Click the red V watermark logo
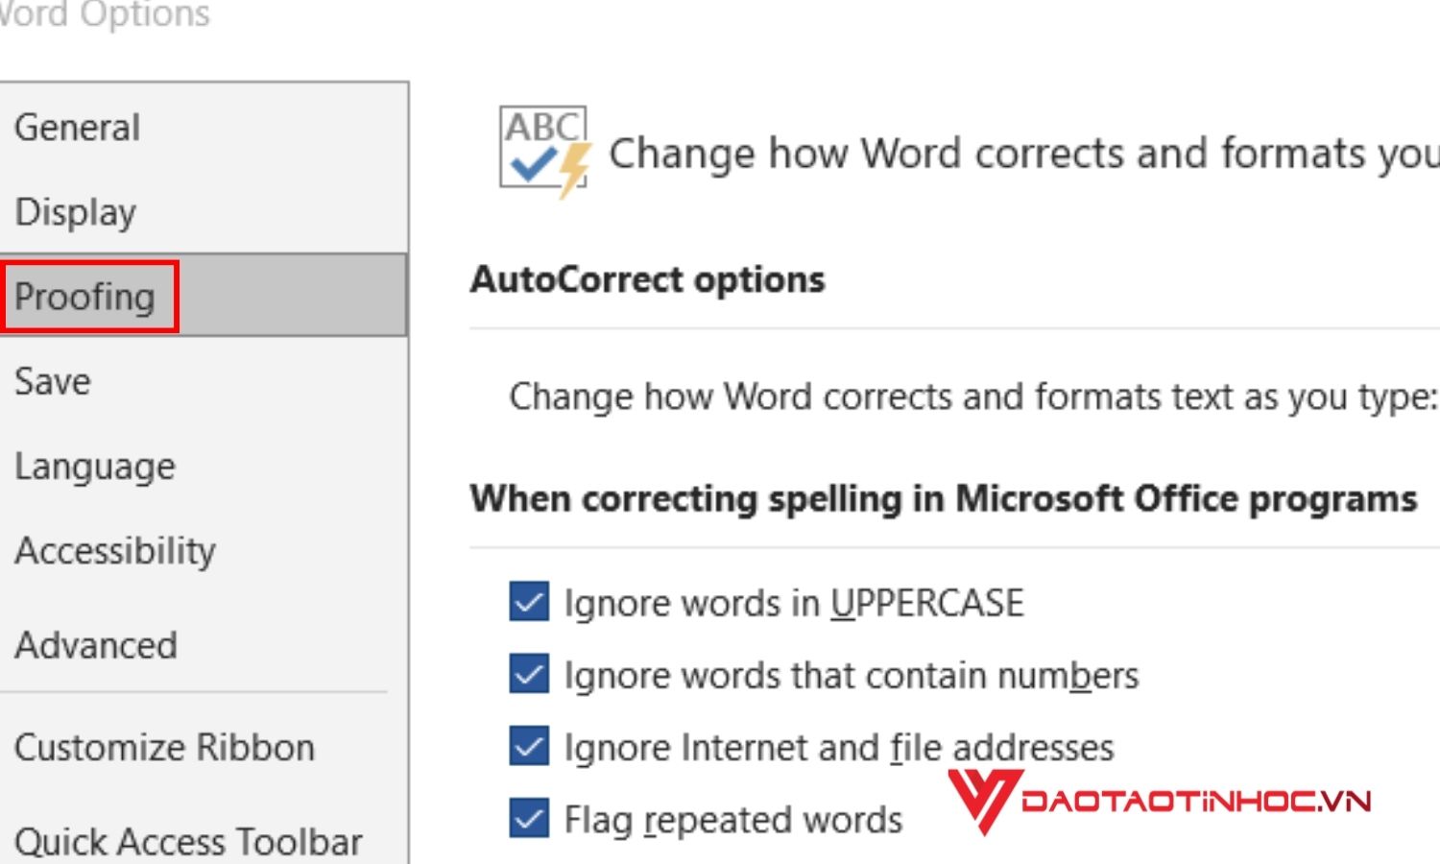 981,800
